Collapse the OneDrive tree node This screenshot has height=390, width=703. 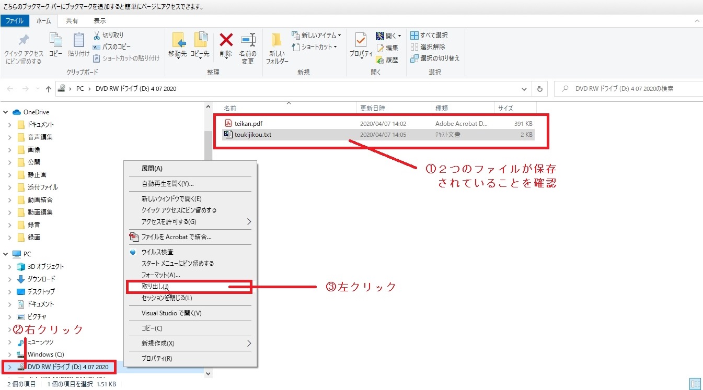(6, 112)
